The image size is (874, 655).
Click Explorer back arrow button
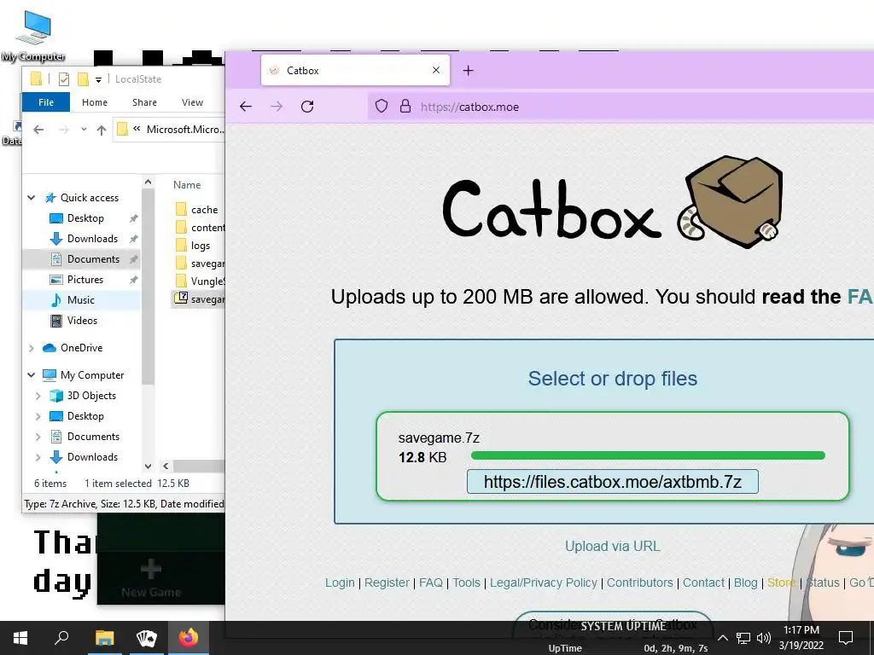(x=38, y=130)
